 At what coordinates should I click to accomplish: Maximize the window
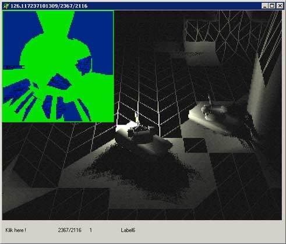click(x=272, y=6)
